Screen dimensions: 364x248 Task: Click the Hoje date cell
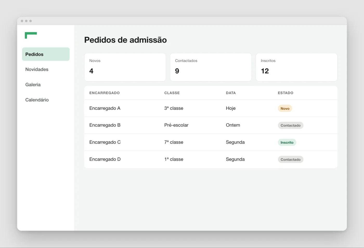(231, 108)
